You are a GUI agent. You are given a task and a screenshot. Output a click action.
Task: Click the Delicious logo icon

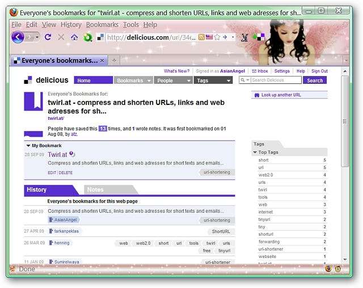click(28, 80)
